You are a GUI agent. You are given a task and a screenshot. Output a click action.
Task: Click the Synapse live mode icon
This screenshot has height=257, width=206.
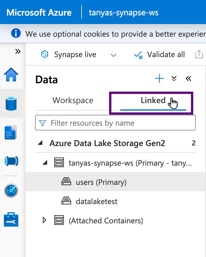pyautogui.click(x=45, y=54)
